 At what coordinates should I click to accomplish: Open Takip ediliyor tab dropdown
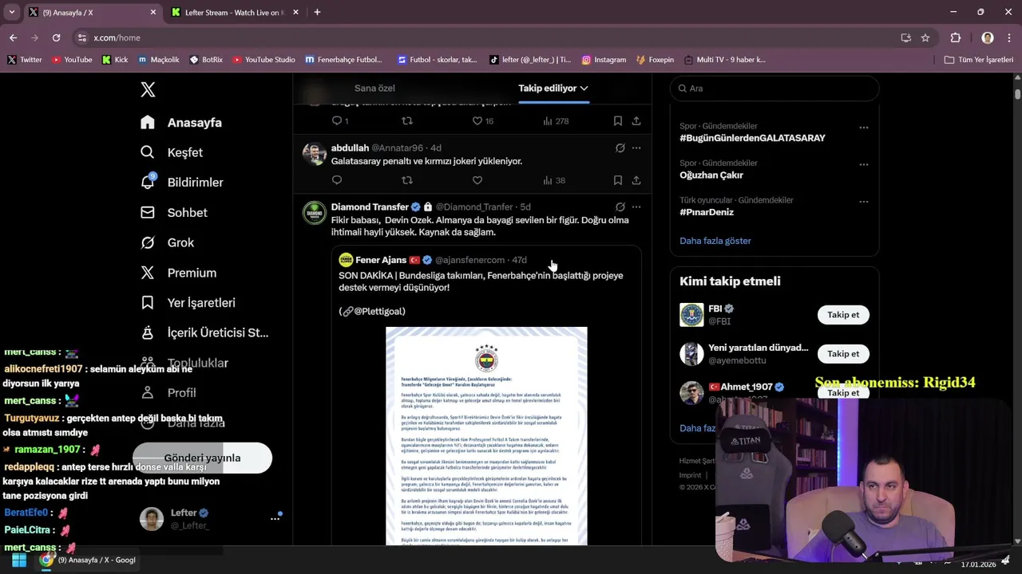click(553, 88)
